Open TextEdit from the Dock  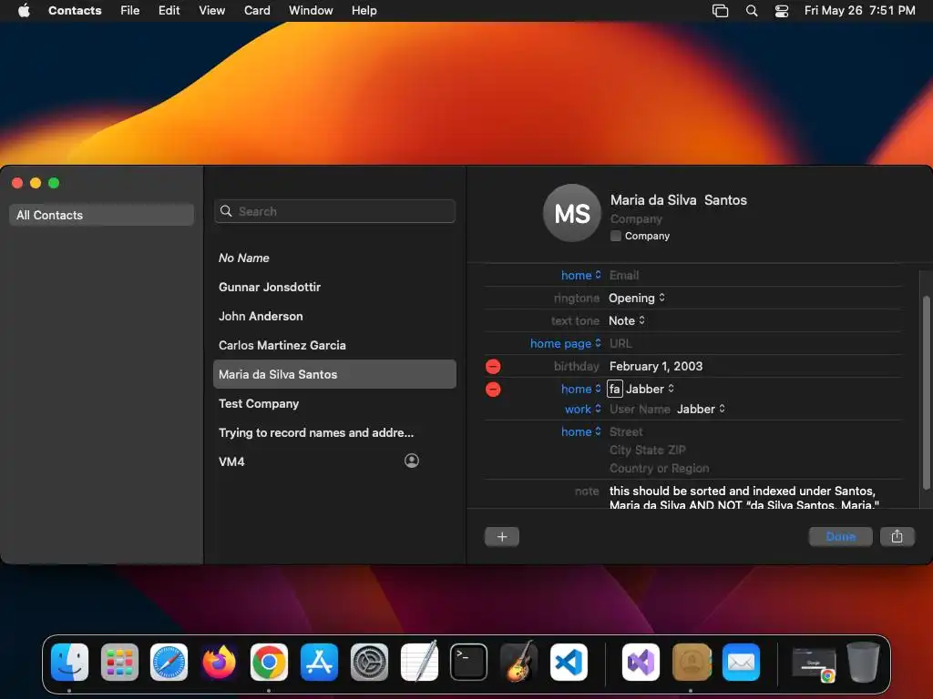[x=419, y=663]
